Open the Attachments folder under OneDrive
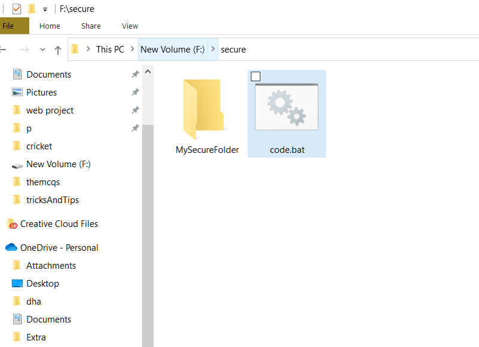Image resolution: width=479 pixels, height=347 pixels. click(x=51, y=266)
